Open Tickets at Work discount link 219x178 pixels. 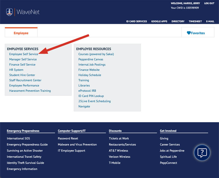[x=119, y=138]
